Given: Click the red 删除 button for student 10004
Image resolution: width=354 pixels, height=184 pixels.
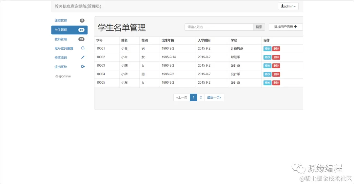Looking at the screenshot, I should pyautogui.click(x=276, y=74).
